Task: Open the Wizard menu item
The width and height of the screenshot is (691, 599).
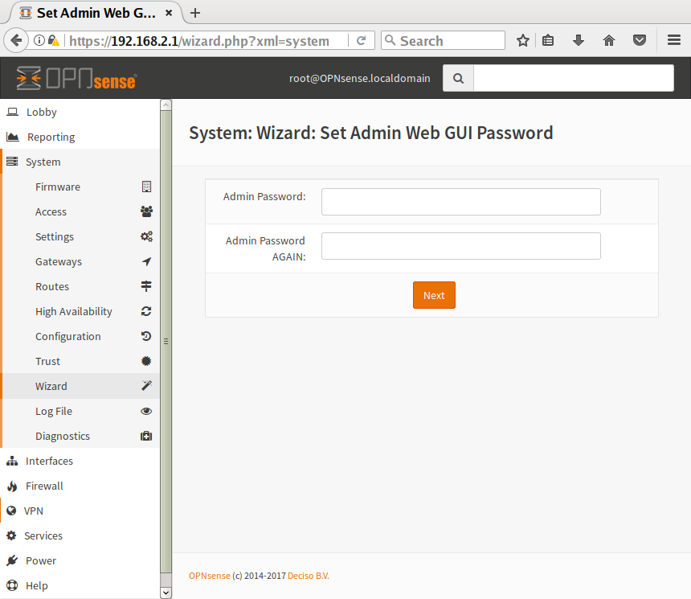Action: click(51, 386)
